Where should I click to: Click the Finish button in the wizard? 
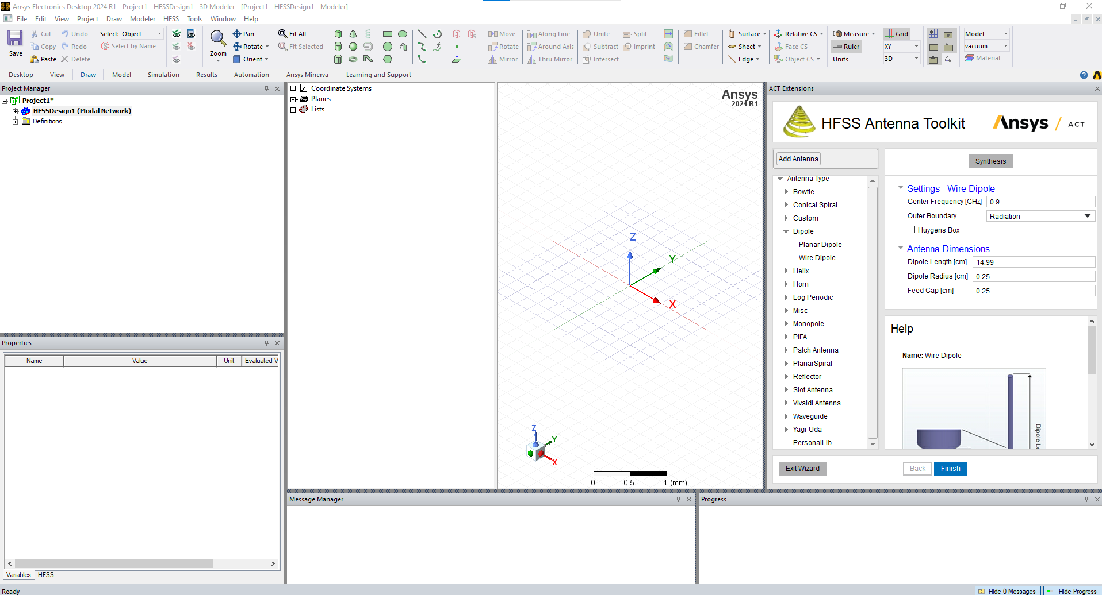950,468
